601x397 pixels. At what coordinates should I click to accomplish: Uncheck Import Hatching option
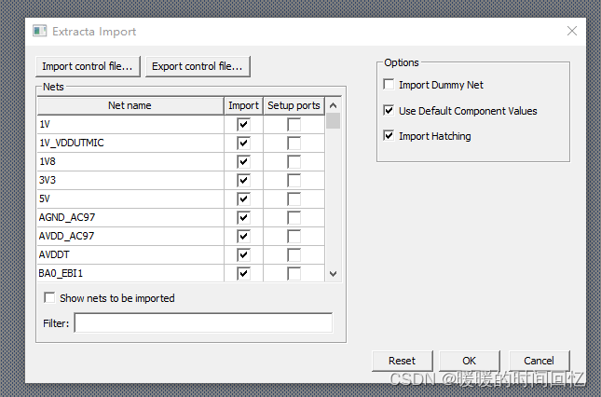click(389, 136)
